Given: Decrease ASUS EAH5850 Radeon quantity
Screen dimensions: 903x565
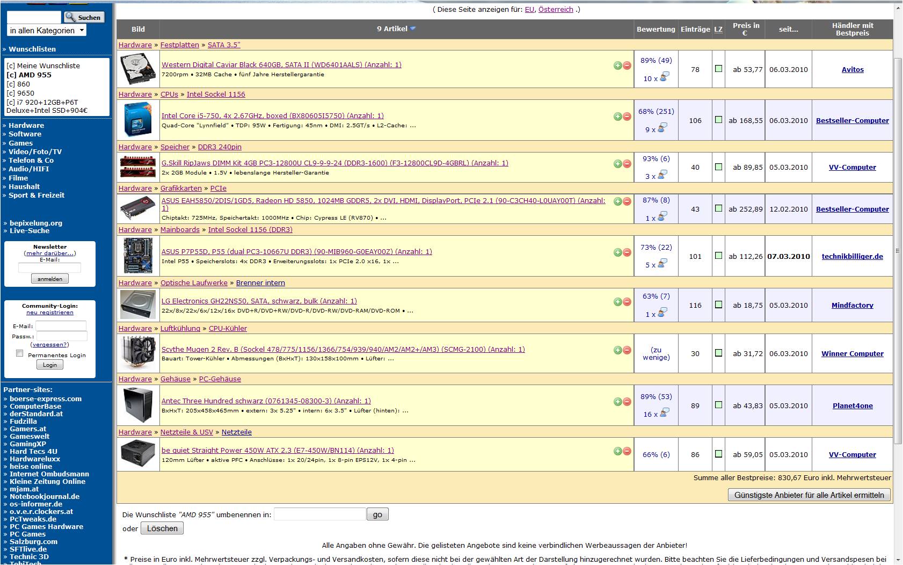Looking at the screenshot, I should tap(627, 201).
